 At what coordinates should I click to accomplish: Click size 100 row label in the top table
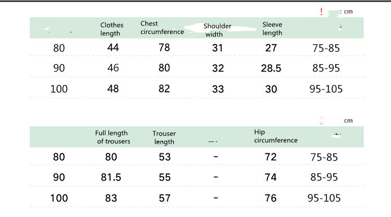point(59,89)
